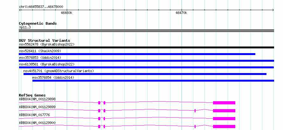Select the blue nsv526411 Shaikh2009 bar
Screen dimensions: 283x130
(x=137, y=54)
